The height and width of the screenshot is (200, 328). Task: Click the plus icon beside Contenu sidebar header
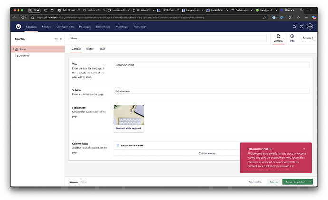pos(61,39)
